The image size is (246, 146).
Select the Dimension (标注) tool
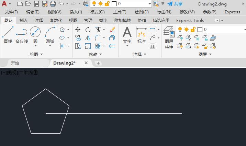[x=142, y=35]
